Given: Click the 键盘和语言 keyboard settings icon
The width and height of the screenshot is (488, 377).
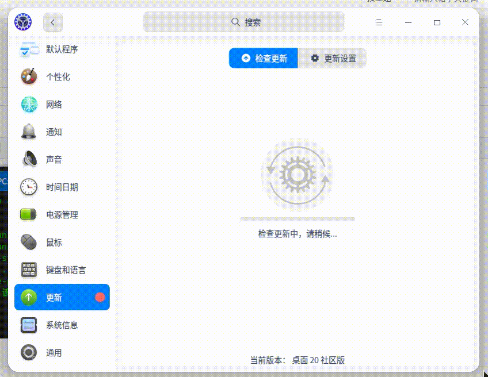Looking at the screenshot, I should pos(63,270).
